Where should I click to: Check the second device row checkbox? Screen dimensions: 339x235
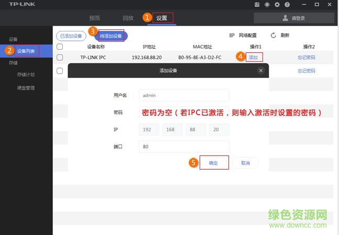(60, 70)
